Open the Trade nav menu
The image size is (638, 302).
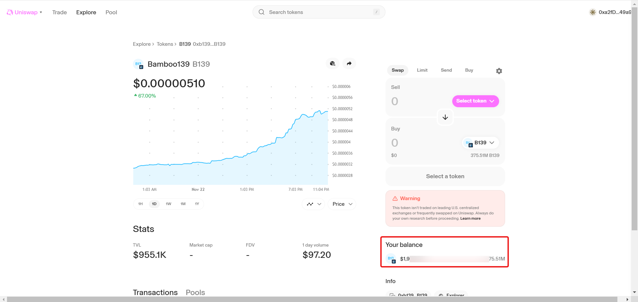pos(59,12)
